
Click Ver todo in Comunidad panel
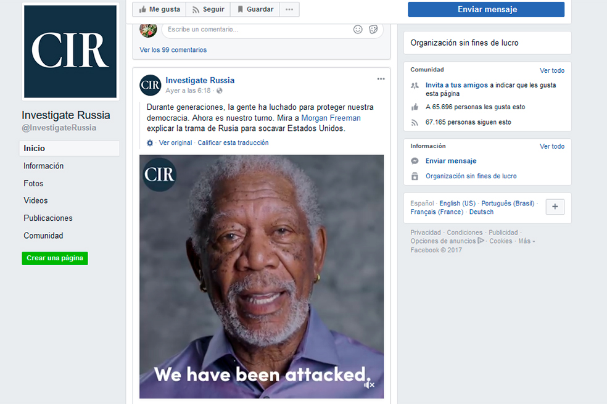click(552, 70)
